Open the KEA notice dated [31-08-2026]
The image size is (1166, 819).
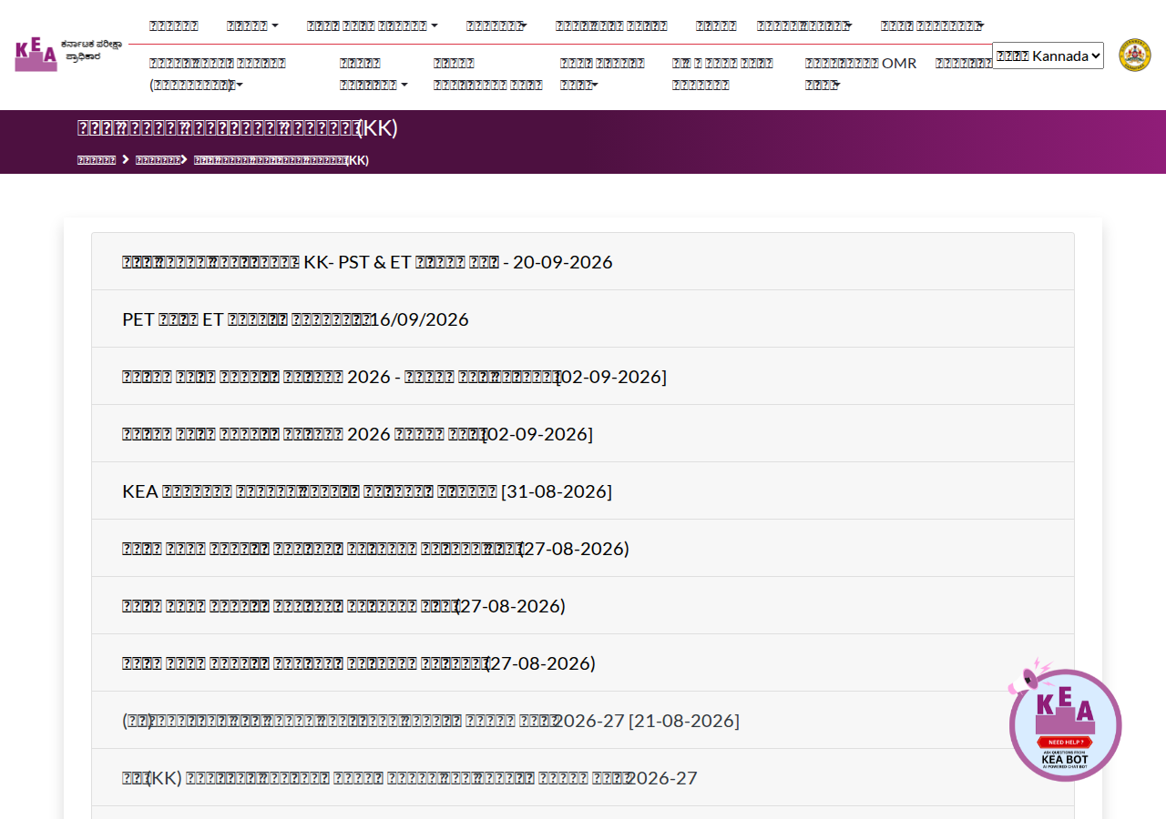367,491
